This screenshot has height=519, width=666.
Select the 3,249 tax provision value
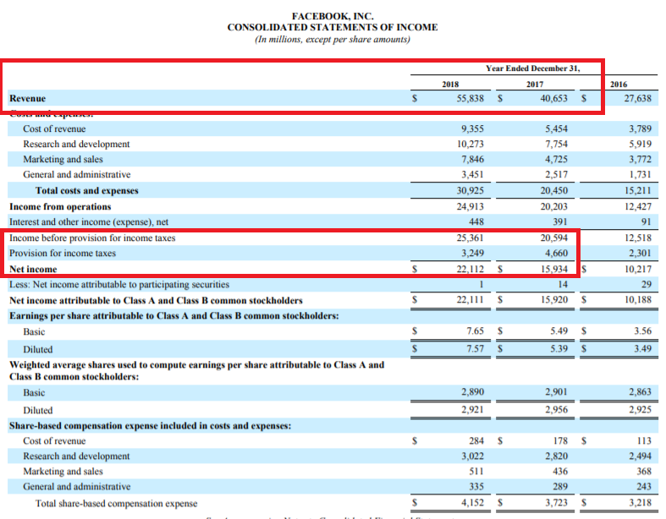472,254
